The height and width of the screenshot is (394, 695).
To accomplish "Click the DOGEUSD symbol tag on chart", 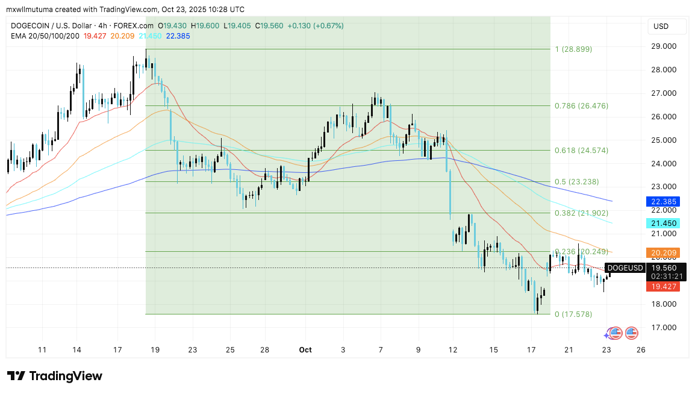I will tap(625, 267).
